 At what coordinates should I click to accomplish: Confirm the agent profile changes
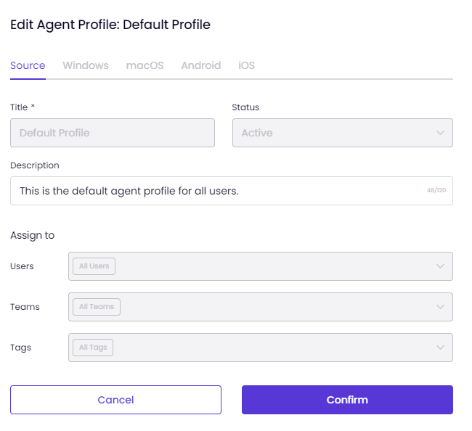point(347,400)
